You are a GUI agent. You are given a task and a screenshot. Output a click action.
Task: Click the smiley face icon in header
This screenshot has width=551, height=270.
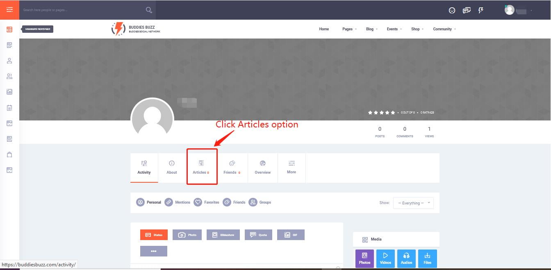pyautogui.click(x=452, y=10)
